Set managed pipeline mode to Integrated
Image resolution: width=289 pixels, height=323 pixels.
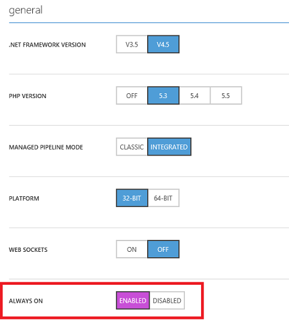169,147
